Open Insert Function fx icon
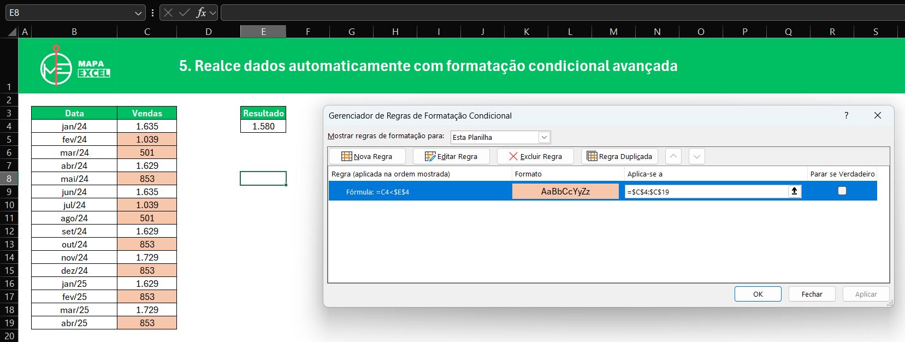The image size is (905, 342). coord(202,13)
